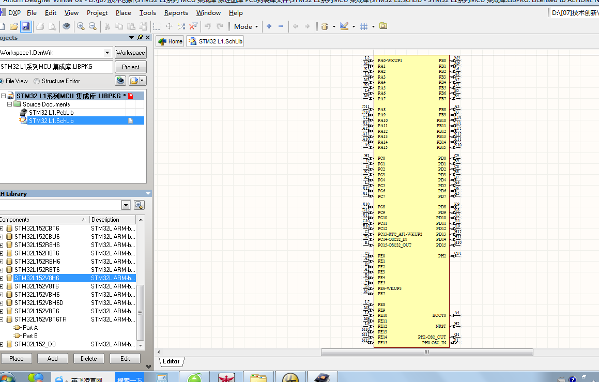Image resolution: width=599 pixels, height=382 pixels.
Task: Switch to the Home document tab
Action: pyautogui.click(x=171, y=41)
